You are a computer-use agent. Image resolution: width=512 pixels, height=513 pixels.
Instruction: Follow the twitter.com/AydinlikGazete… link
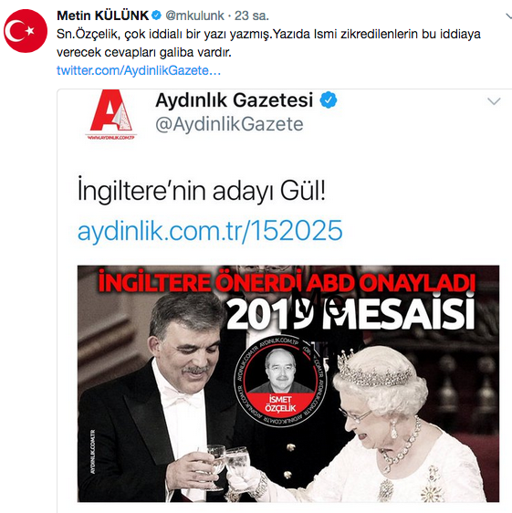tap(139, 70)
